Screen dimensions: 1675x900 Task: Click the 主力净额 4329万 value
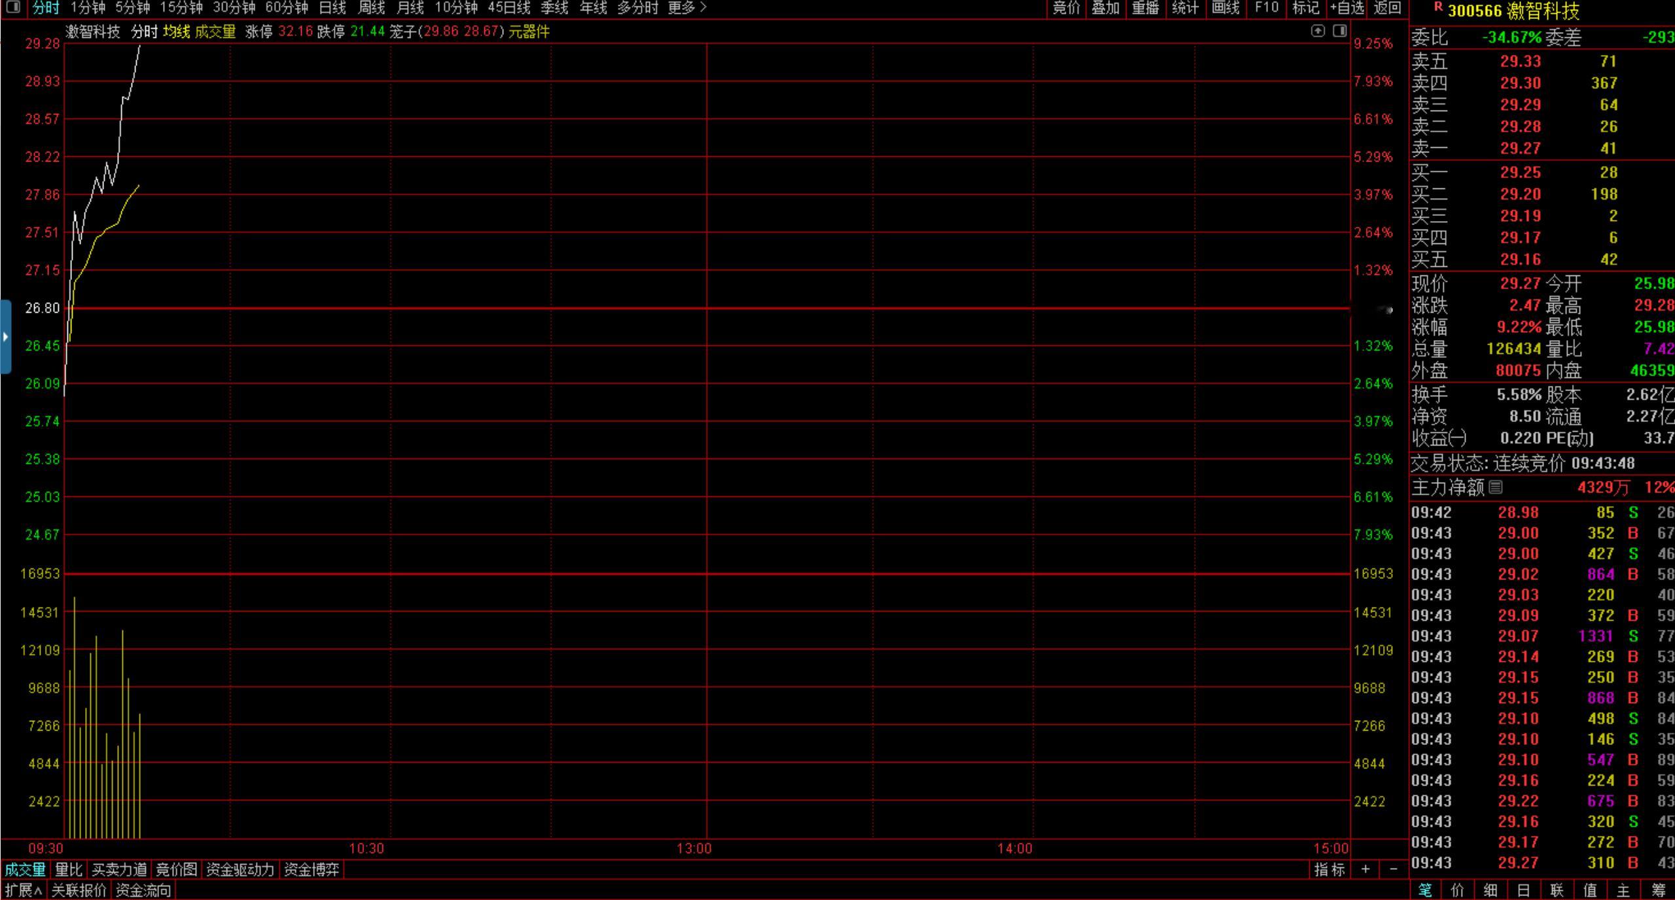click(x=1603, y=487)
